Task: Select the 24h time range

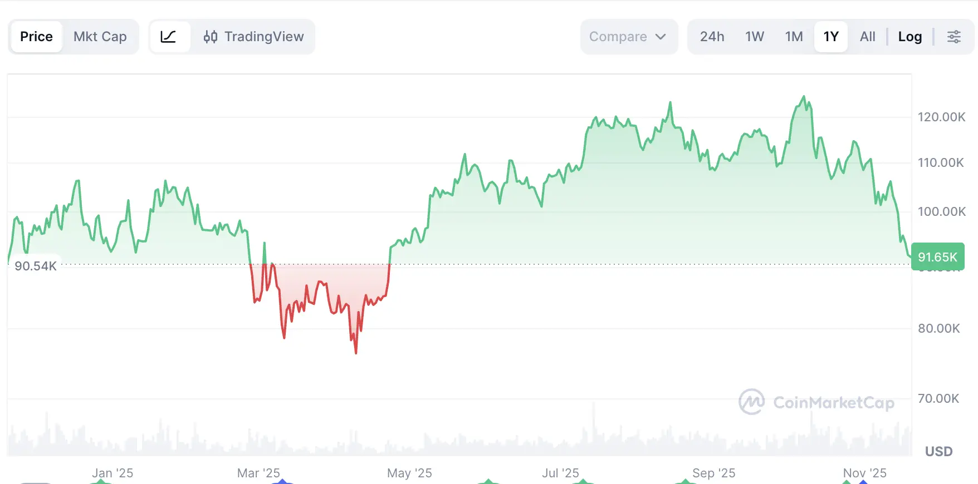Action: [712, 37]
